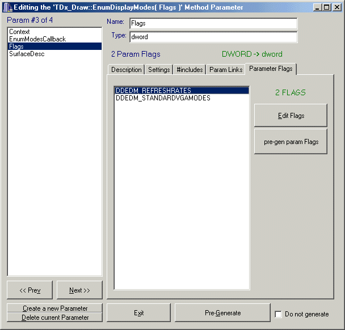Viewport: 345px width, 330px height.
Task: Click the Pre-Generate button
Action: pyautogui.click(x=222, y=313)
